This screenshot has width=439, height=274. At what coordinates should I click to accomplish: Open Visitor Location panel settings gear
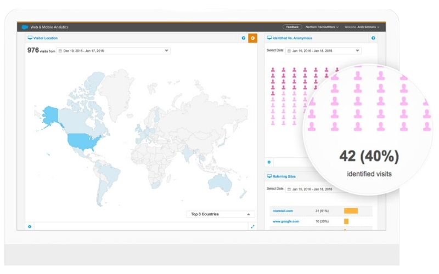(30, 226)
